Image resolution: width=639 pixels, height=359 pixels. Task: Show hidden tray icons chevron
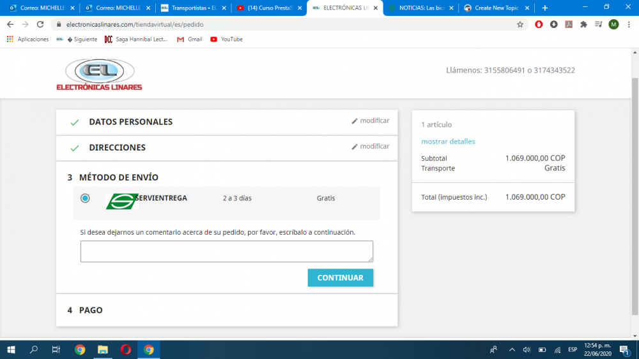point(512,349)
